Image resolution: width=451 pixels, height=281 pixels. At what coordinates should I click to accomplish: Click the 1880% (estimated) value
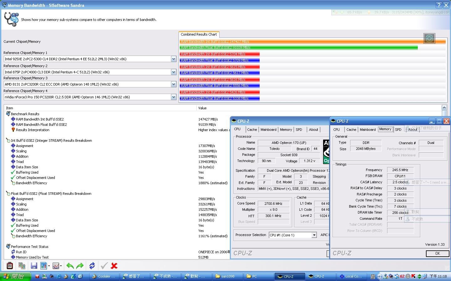tap(213, 183)
